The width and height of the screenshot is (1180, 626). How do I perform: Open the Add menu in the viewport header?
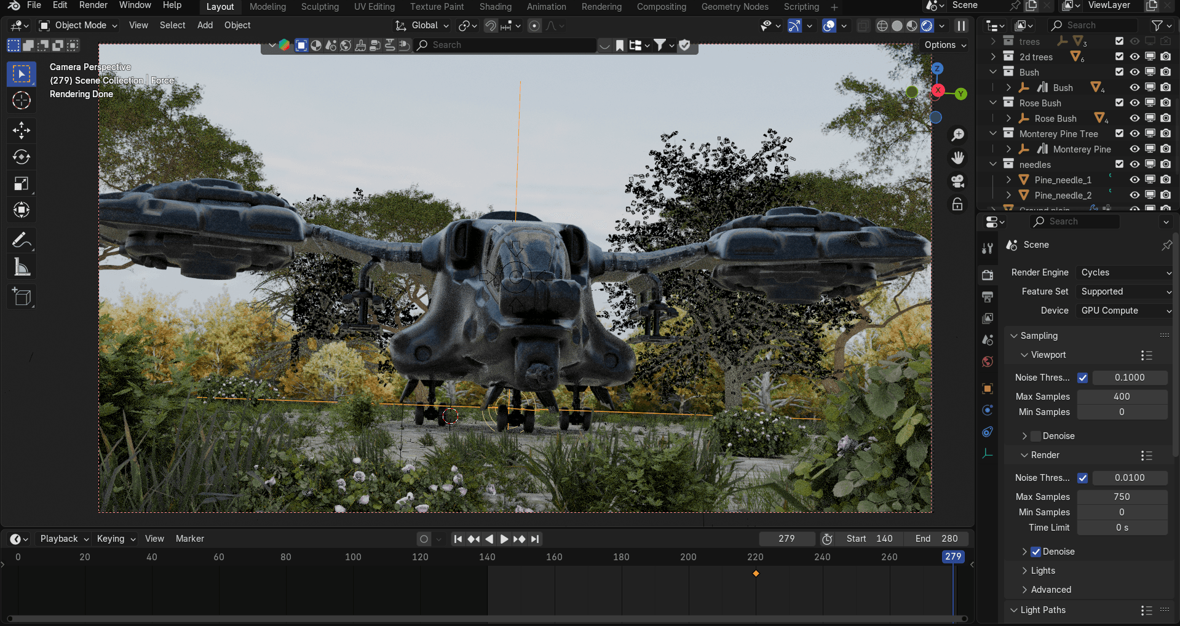(x=205, y=25)
